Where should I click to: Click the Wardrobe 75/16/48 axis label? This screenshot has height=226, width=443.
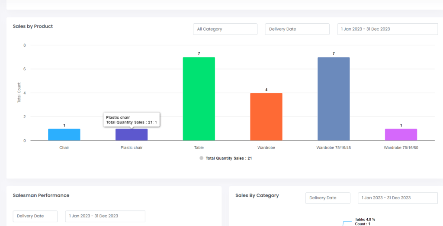click(334, 148)
